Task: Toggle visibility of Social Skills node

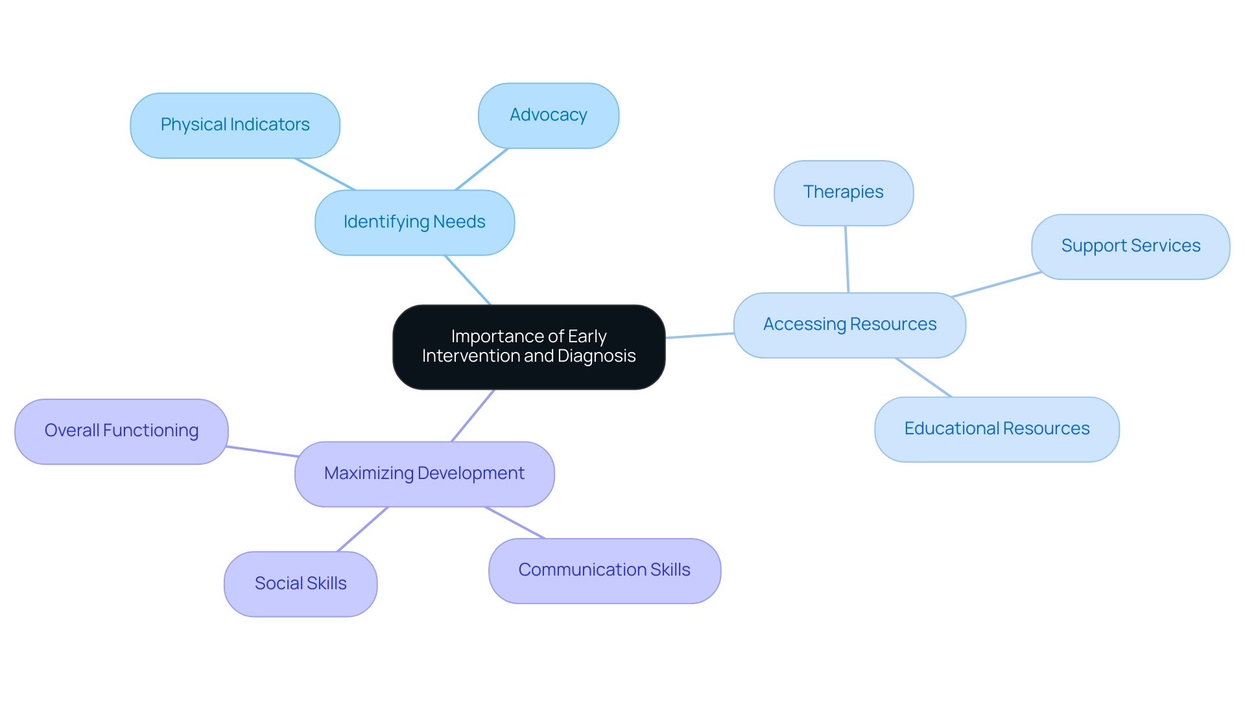Action: [302, 583]
